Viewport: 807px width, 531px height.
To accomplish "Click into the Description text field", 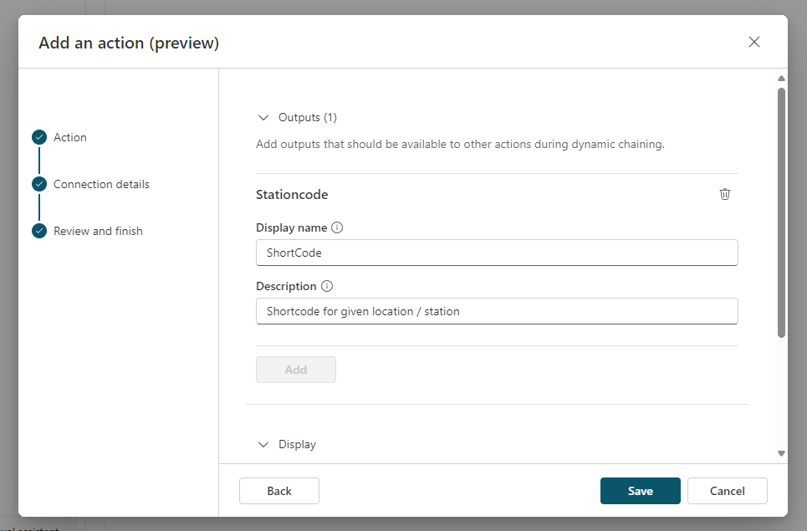I will (x=497, y=311).
